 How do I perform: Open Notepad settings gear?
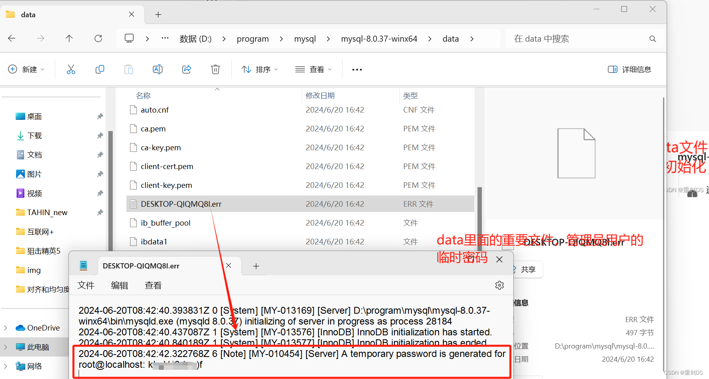click(x=500, y=285)
